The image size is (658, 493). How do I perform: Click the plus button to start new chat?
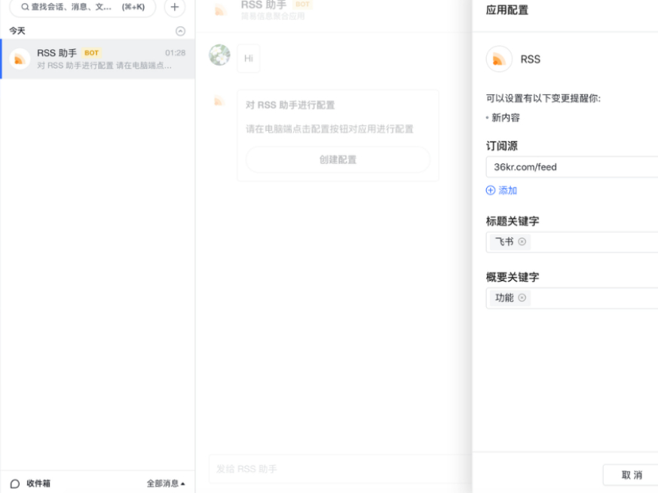tap(175, 7)
